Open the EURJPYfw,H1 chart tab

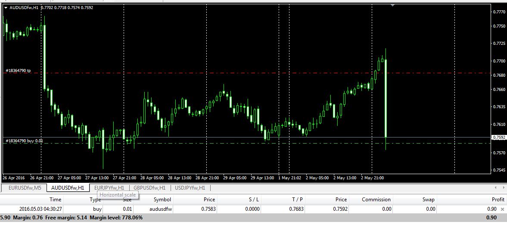[109, 187]
